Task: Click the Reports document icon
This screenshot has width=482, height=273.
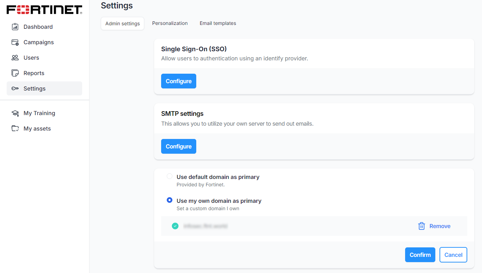Action: [15, 73]
